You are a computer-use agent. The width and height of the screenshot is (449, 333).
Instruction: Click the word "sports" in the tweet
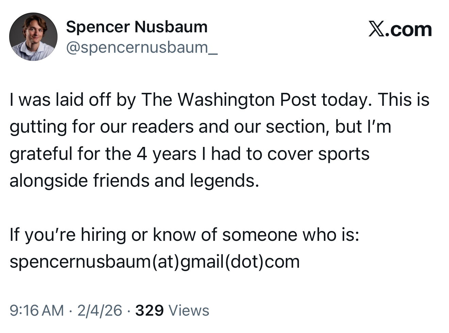[x=344, y=153]
